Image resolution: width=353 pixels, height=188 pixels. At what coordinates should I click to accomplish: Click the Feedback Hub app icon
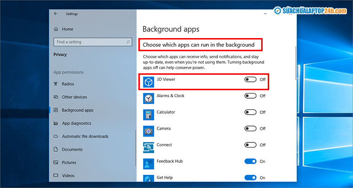point(149,164)
